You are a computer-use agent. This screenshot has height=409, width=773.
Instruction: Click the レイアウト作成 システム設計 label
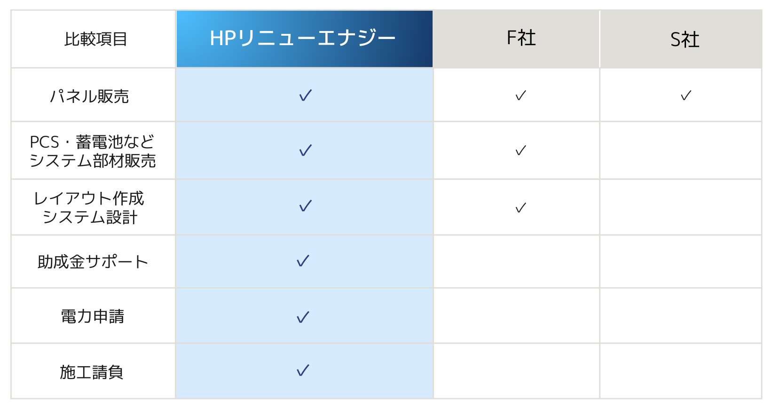(x=89, y=208)
